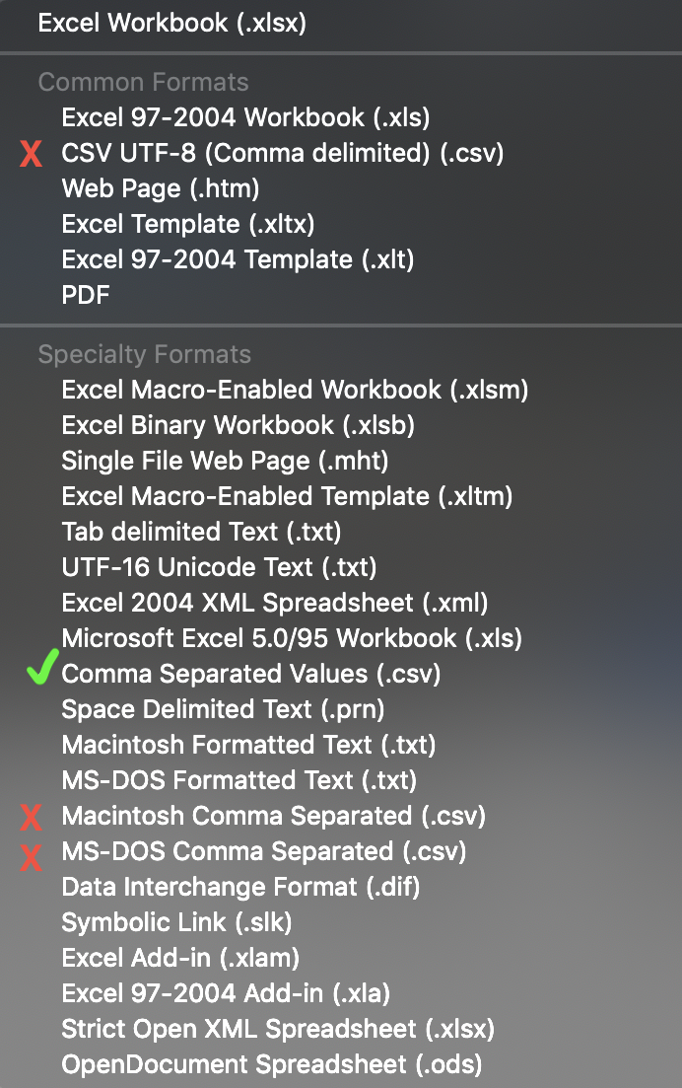
Task: Select Excel Workbook (.xlsx) format
Action: 172,23
